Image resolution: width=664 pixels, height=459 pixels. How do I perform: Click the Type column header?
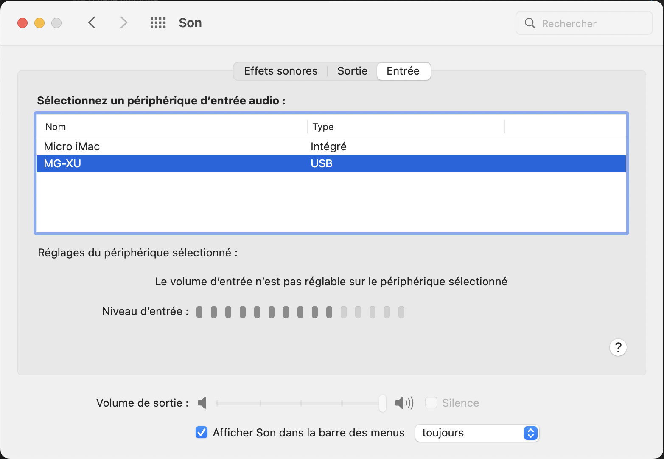coord(406,127)
